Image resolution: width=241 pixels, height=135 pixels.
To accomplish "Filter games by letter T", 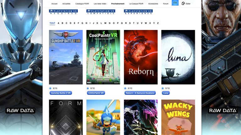I will pos(134,23).
